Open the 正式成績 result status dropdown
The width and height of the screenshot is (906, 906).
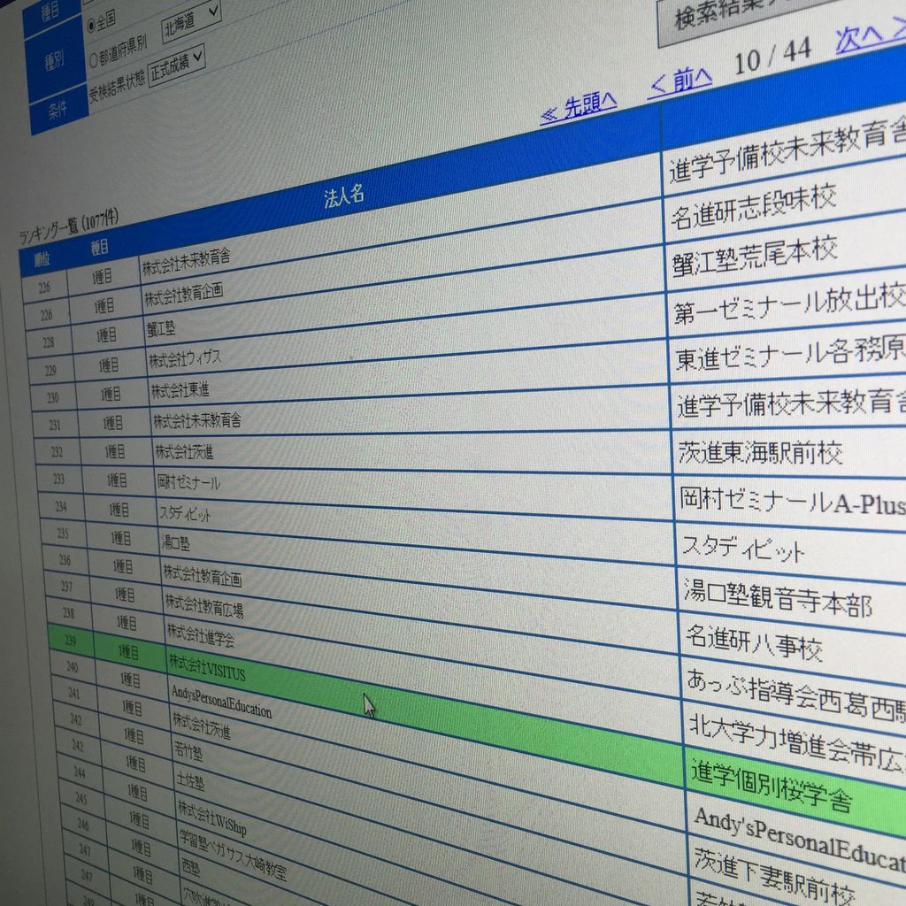(x=177, y=65)
